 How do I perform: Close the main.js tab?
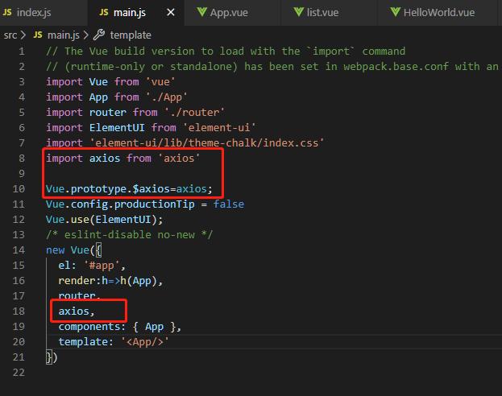click(170, 12)
